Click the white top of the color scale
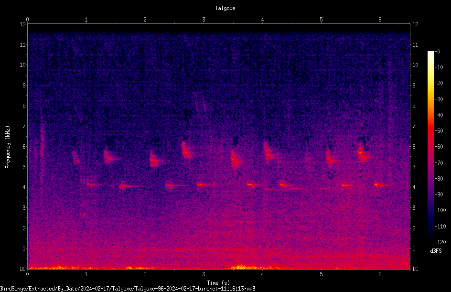This screenshot has width=451, height=292. tap(430, 54)
